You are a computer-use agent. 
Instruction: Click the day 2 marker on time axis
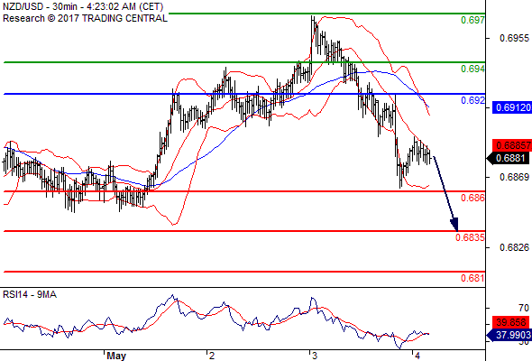pos(212,356)
